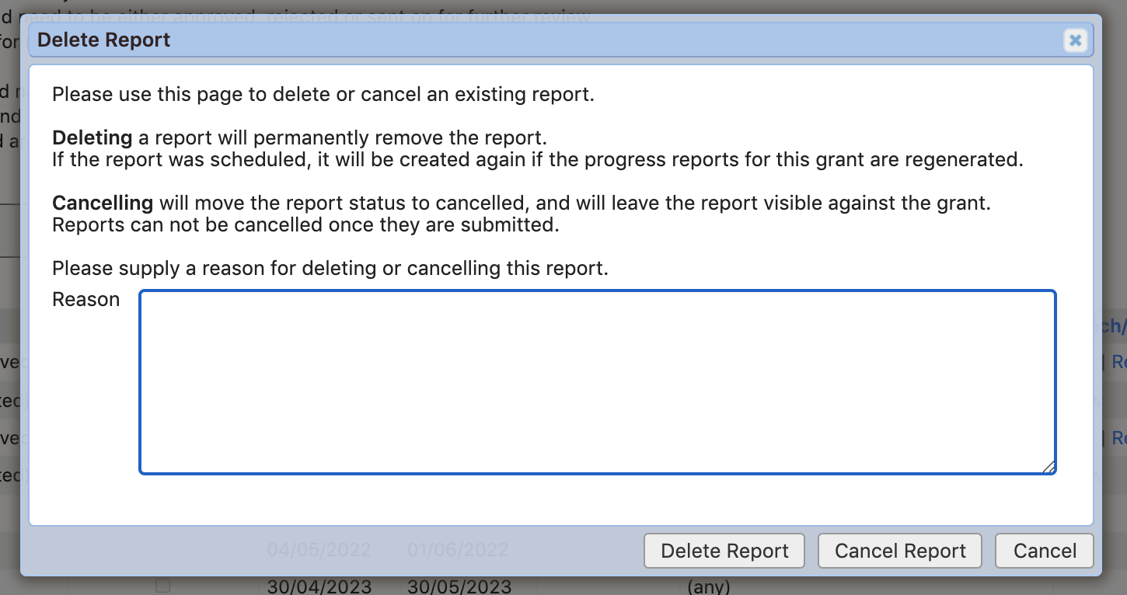Focus the Reason text area
The height and width of the screenshot is (595, 1127).
click(x=597, y=381)
